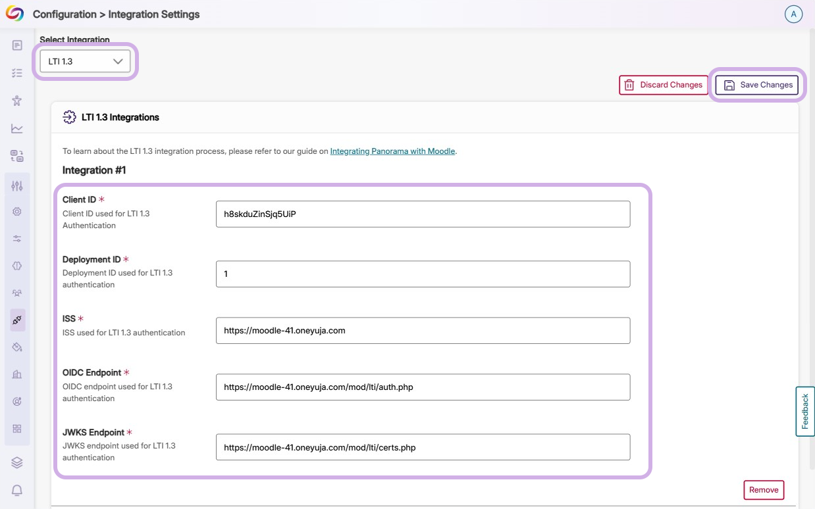Open the paint bucket branding icon
Image resolution: width=815 pixels, height=509 pixels.
[17, 347]
